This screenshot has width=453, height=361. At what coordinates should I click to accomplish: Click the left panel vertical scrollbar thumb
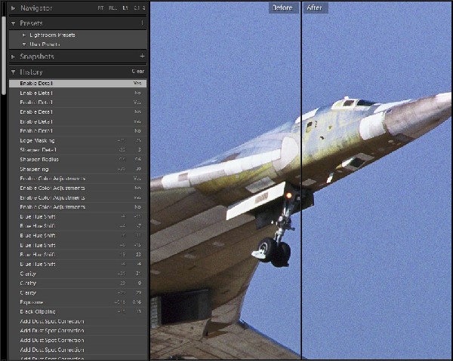(x=4, y=56)
